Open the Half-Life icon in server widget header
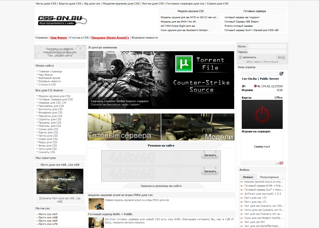 point(281,74)
